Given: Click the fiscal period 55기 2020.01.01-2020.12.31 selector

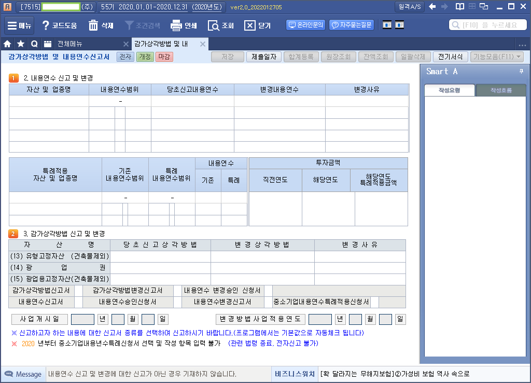Looking at the screenshot, I should coord(161,7).
